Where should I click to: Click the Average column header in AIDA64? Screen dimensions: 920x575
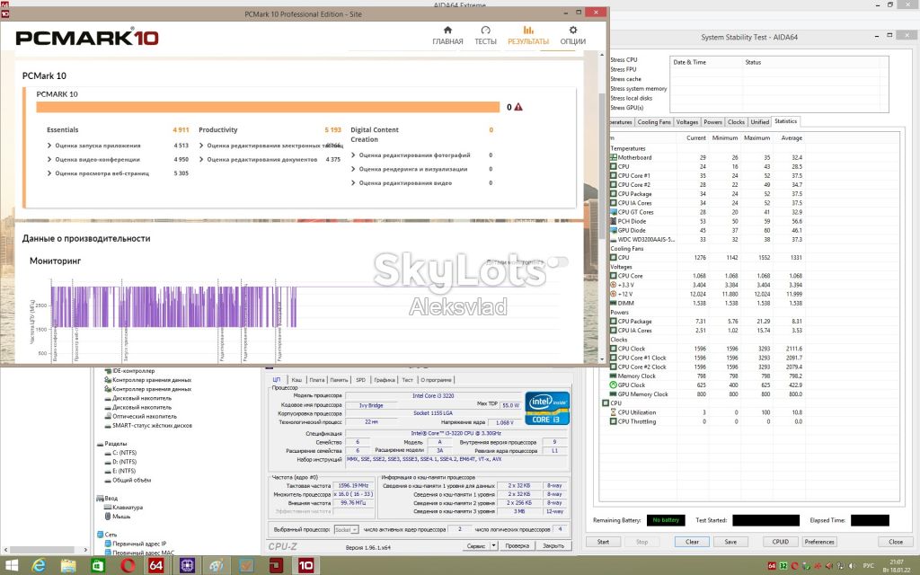coord(792,137)
